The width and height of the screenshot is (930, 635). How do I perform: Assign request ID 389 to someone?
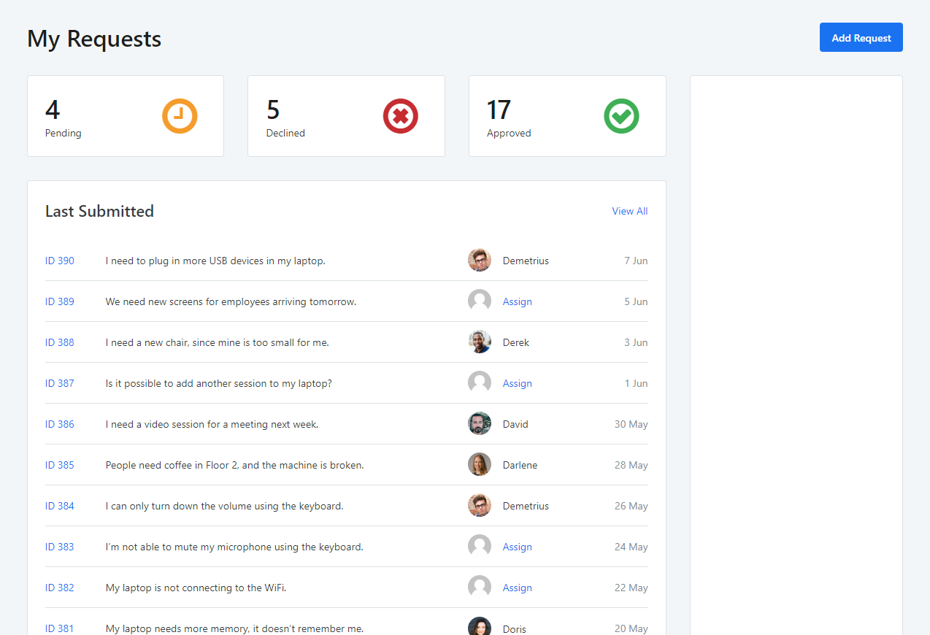tap(517, 301)
